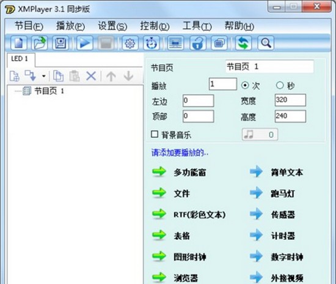Click the greyed paste clipboard icon

pos(75,76)
